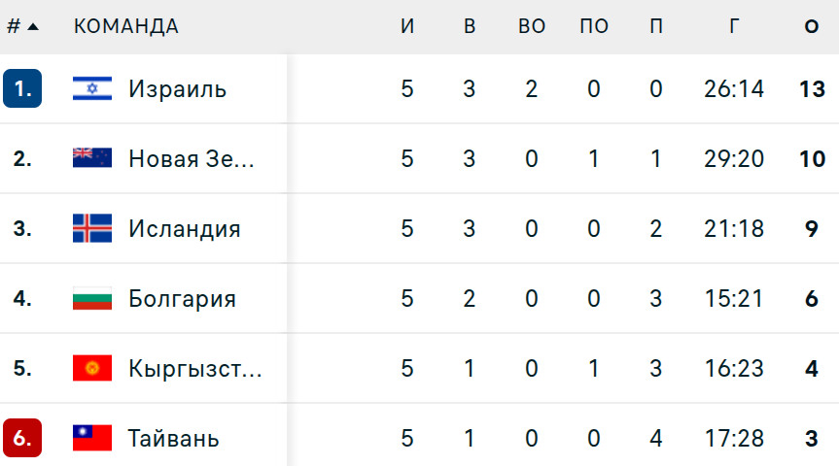Open the Тайвань team link
This screenshot has width=839, height=466.
pos(173,439)
